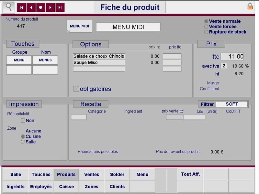Select the Rupture de stock option
Screen dimensions: 259x194
206,32
